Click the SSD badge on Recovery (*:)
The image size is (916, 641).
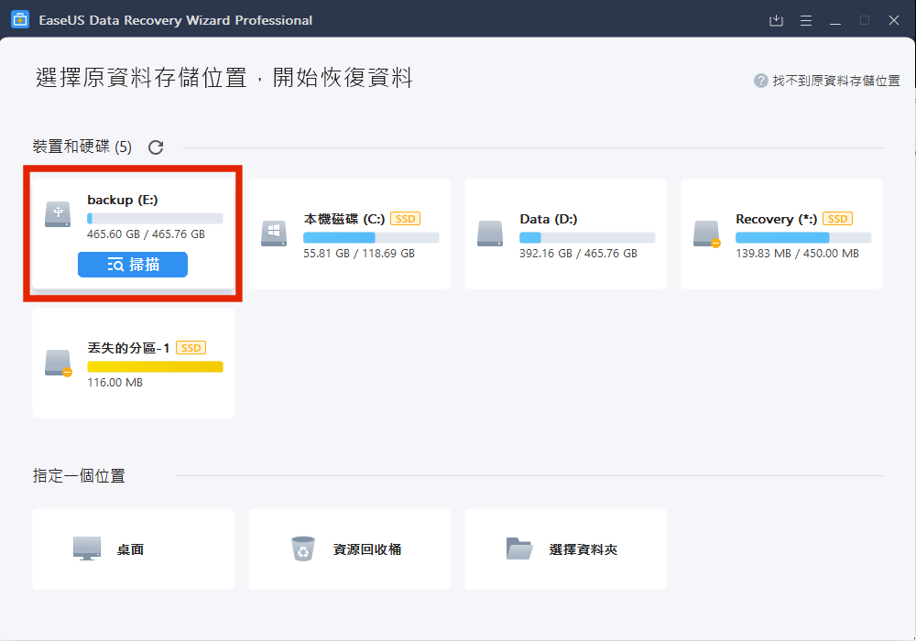click(x=838, y=219)
